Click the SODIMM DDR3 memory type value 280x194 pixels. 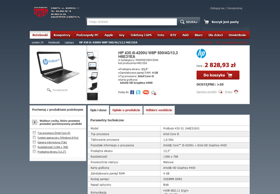click(x=173, y=179)
